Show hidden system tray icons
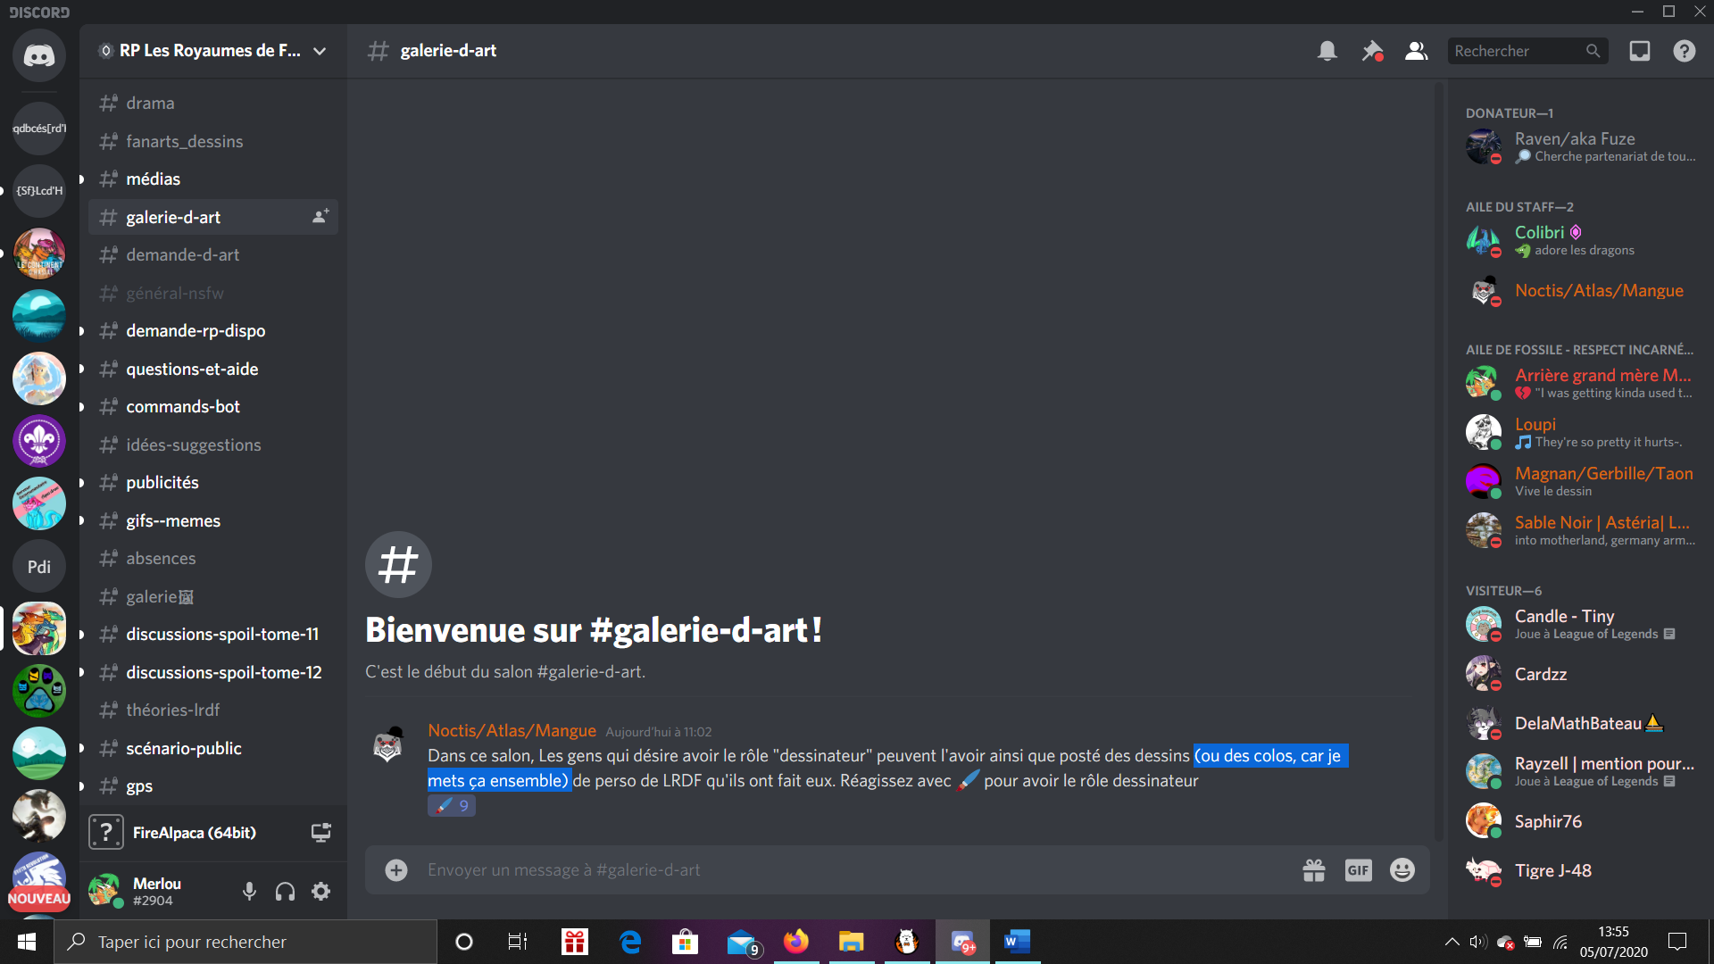The height and width of the screenshot is (964, 1714). pyautogui.click(x=1452, y=942)
